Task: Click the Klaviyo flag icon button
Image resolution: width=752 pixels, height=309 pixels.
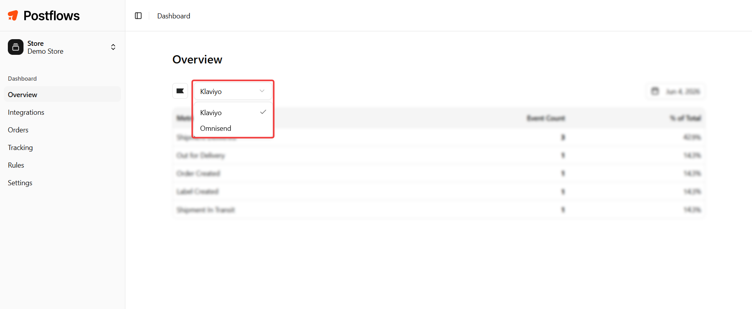Action: (x=180, y=91)
